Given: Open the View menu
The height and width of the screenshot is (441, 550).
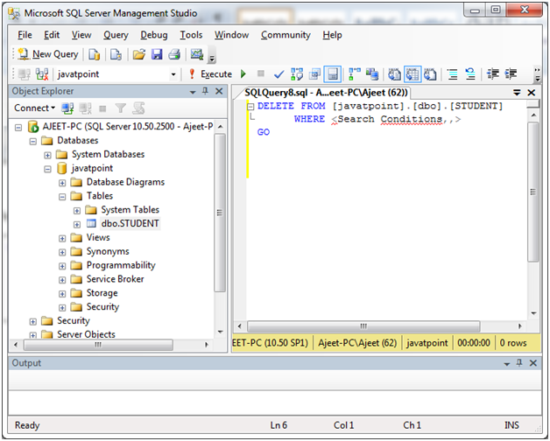Looking at the screenshot, I should [81, 35].
